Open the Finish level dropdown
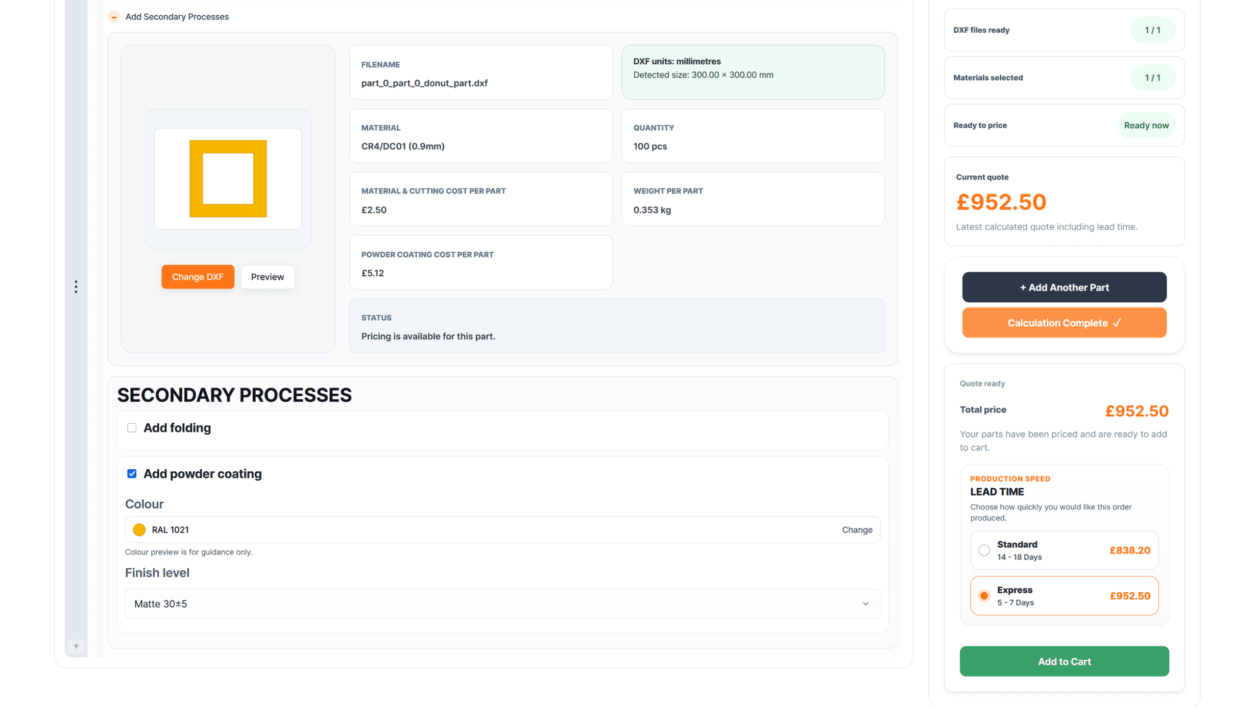Viewport: 1254px width, 723px height. pyautogui.click(x=503, y=603)
